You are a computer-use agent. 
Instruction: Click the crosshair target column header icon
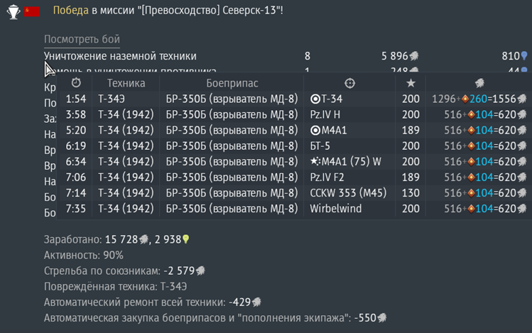[349, 83]
